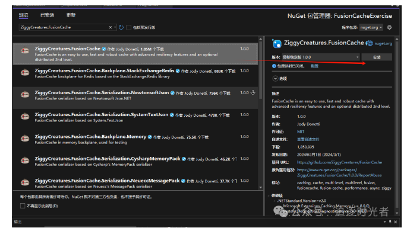Click the author Jody Donetti value

(x=308, y=124)
